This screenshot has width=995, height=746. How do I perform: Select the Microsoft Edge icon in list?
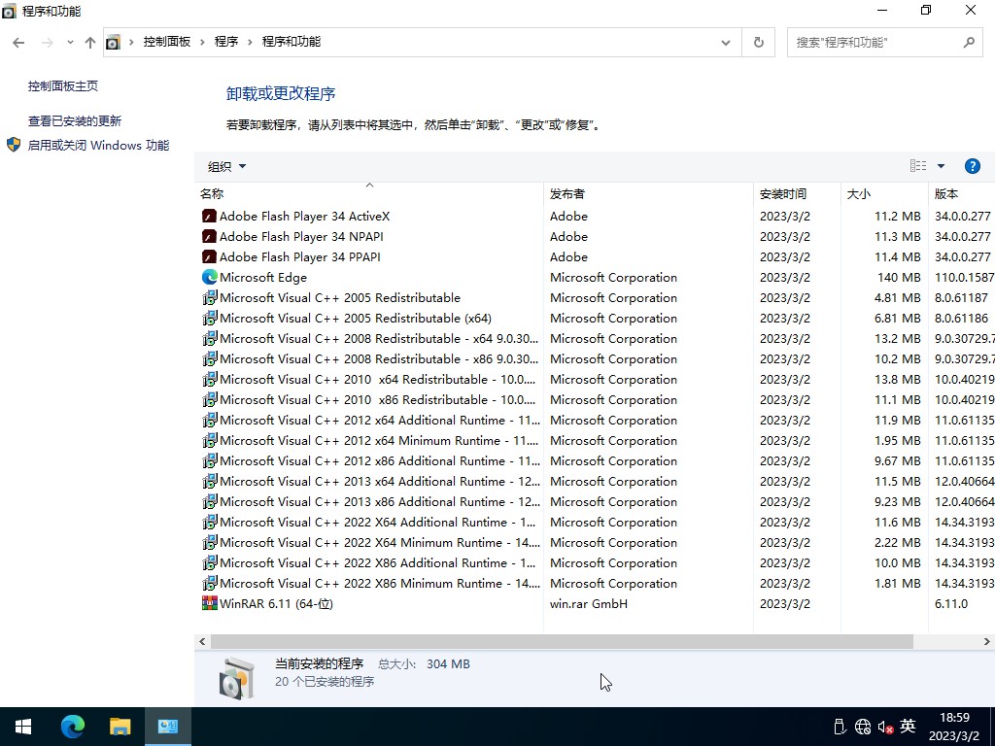coord(209,277)
